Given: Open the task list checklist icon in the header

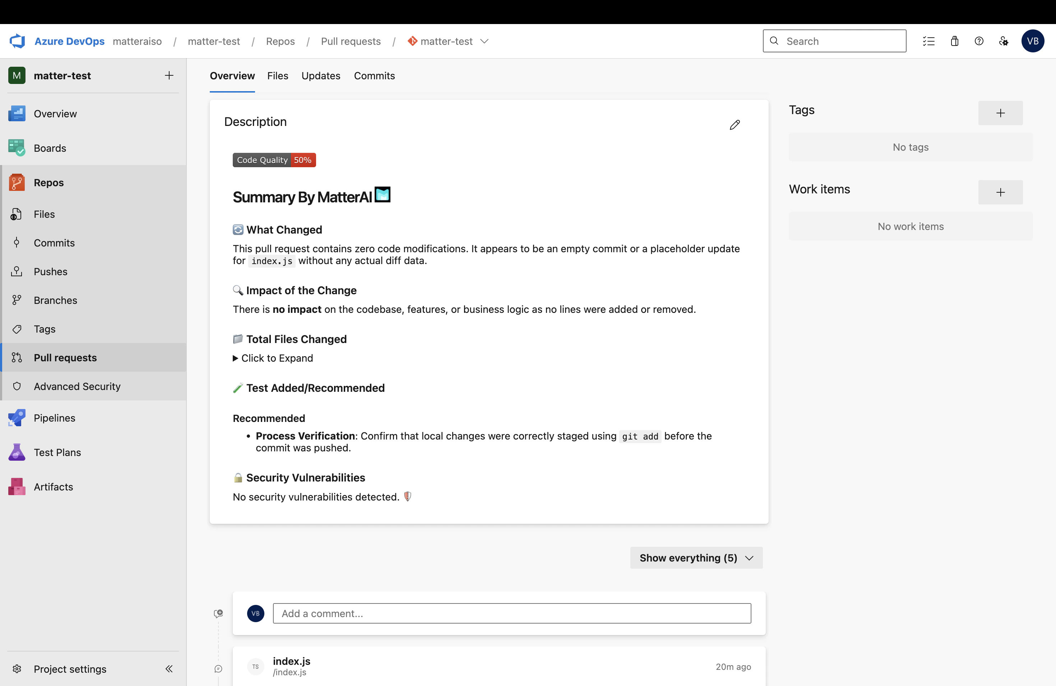Looking at the screenshot, I should pos(928,41).
